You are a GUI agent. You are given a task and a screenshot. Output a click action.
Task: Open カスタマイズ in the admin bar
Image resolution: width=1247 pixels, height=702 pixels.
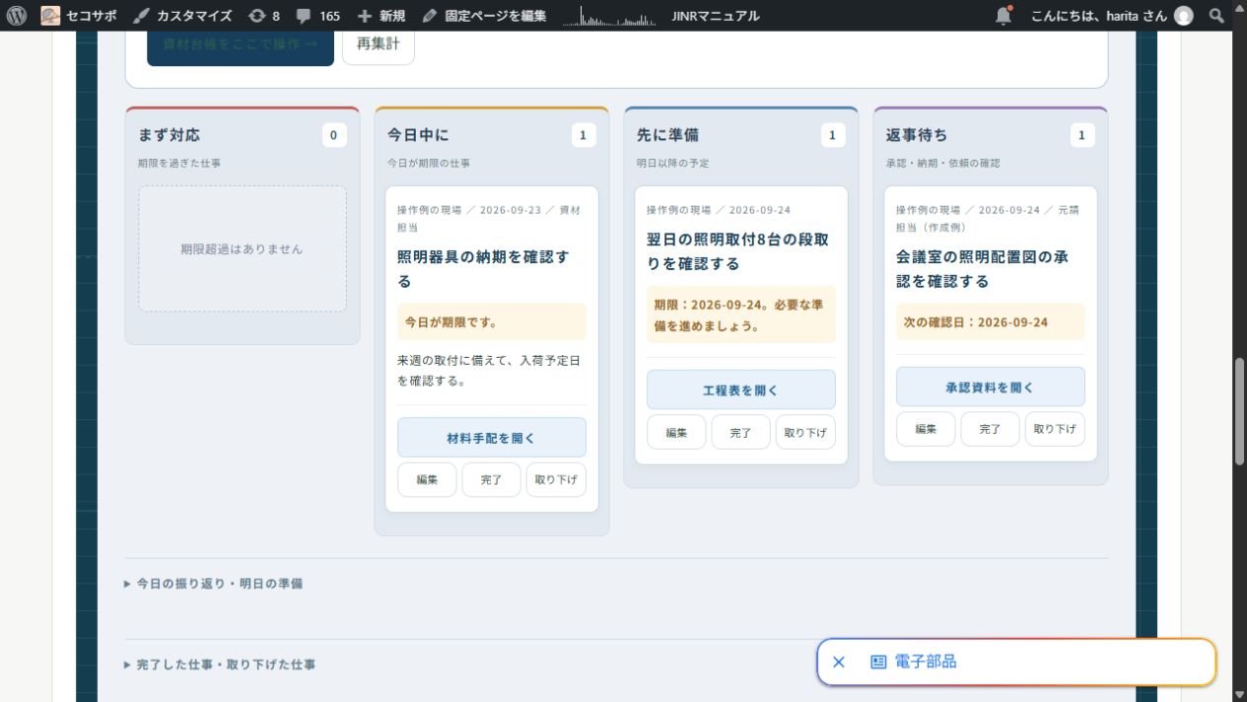click(184, 16)
